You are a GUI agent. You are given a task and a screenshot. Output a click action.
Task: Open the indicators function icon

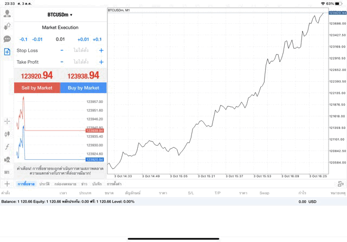(x=7, y=147)
